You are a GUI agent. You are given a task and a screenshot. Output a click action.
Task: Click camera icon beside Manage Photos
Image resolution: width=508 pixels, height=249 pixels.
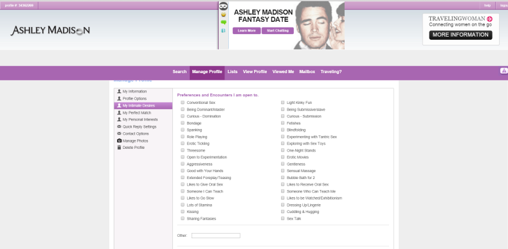pyautogui.click(x=119, y=141)
